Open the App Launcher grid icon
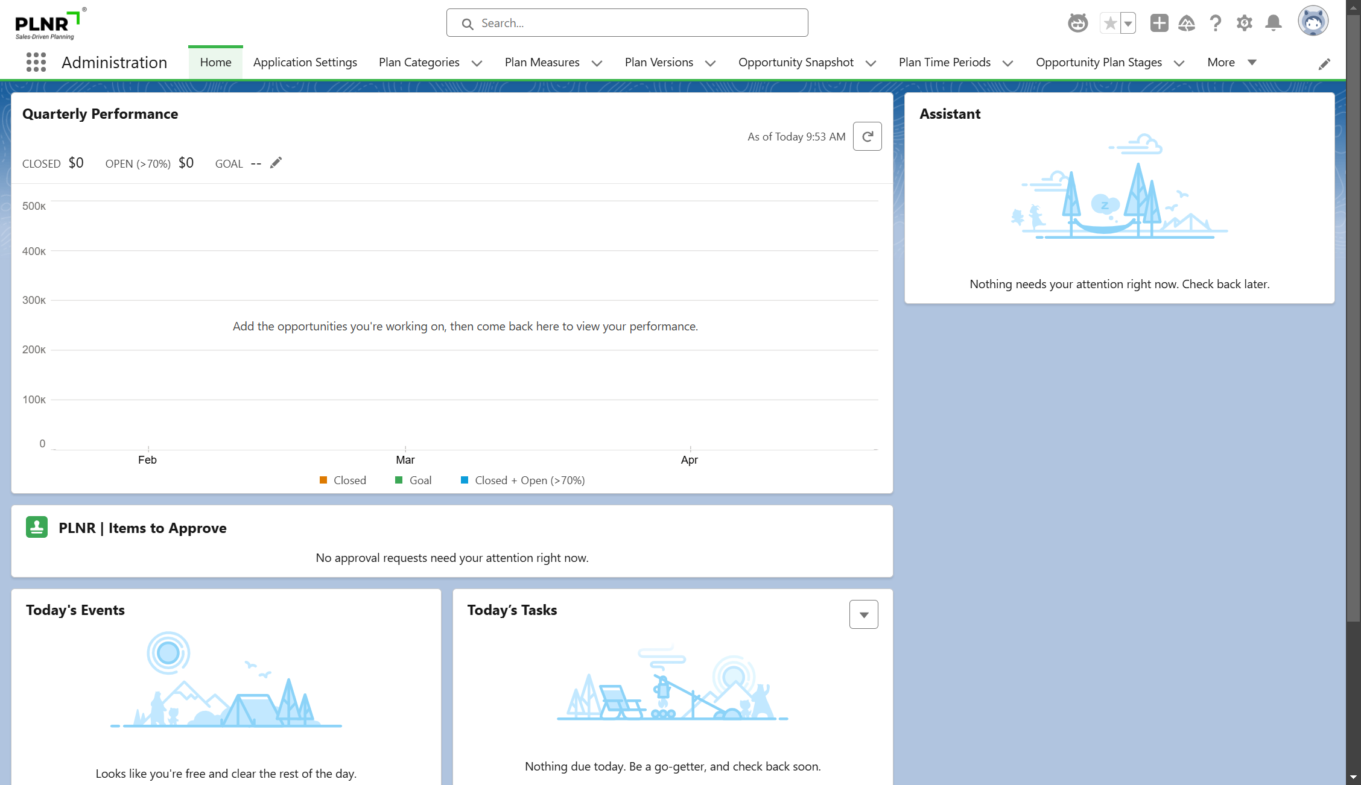The width and height of the screenshot is (1361, 785). [x=36, y=62]
